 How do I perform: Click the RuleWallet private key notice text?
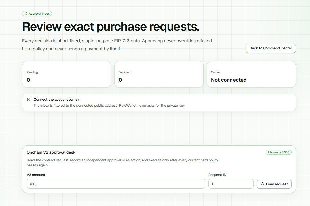[109, 105]
